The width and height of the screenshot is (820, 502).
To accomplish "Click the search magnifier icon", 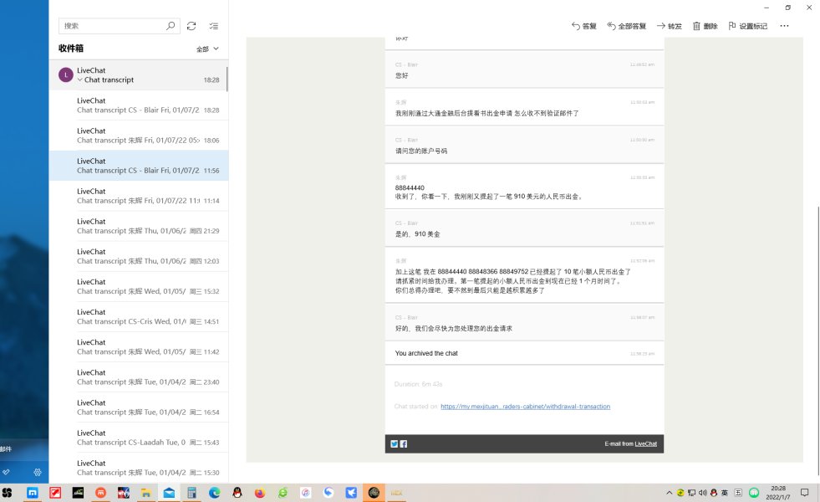I will [x=171, y=26].
